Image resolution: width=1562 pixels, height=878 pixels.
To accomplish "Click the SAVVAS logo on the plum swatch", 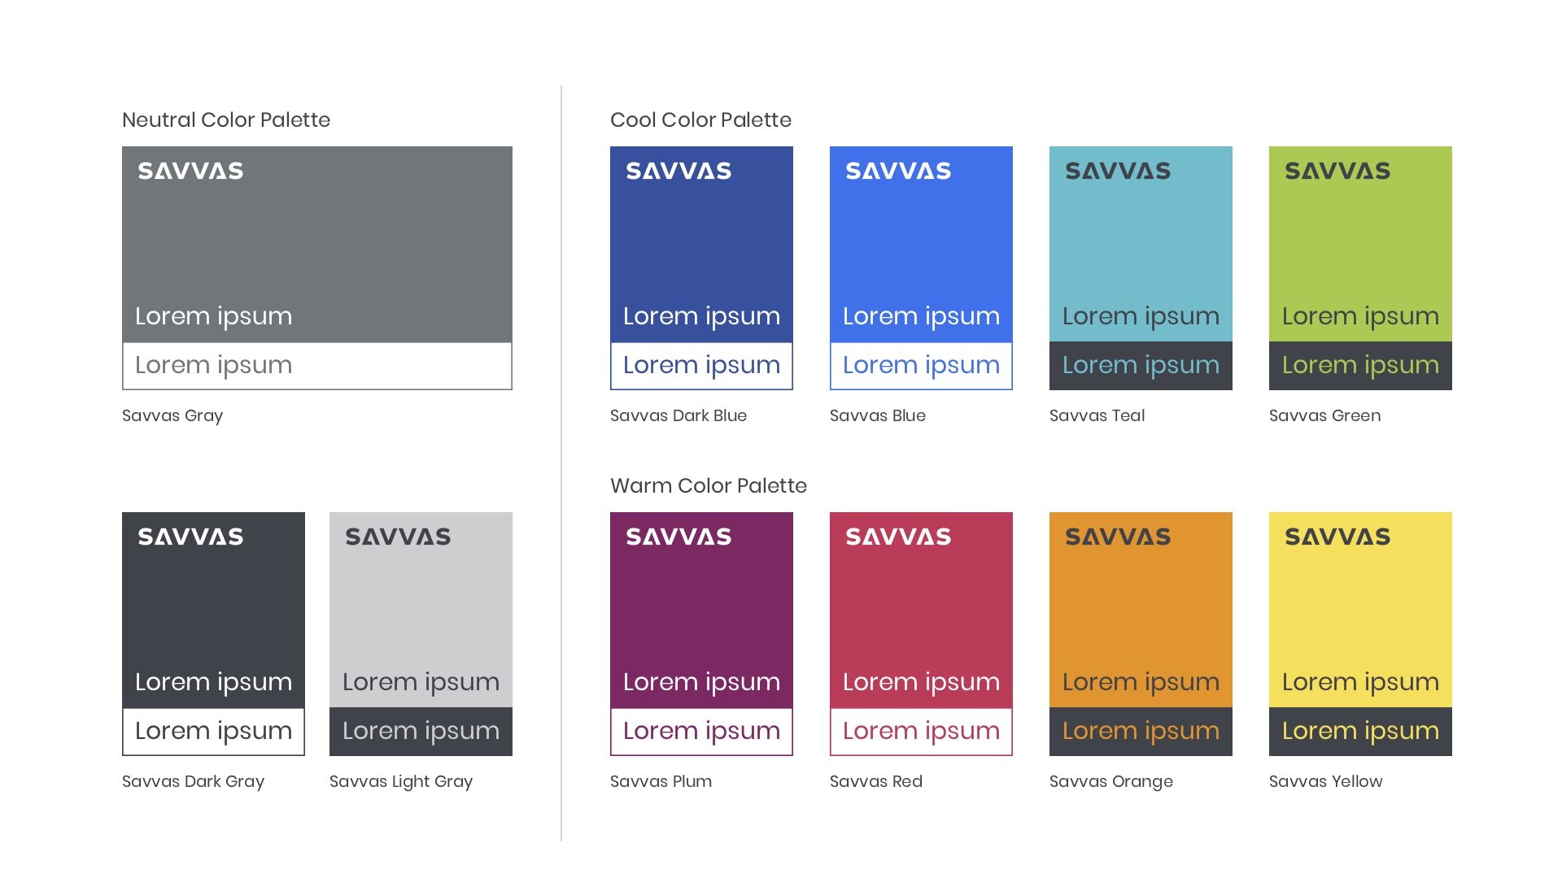I will pyautogui.click(x=678, y=537).
